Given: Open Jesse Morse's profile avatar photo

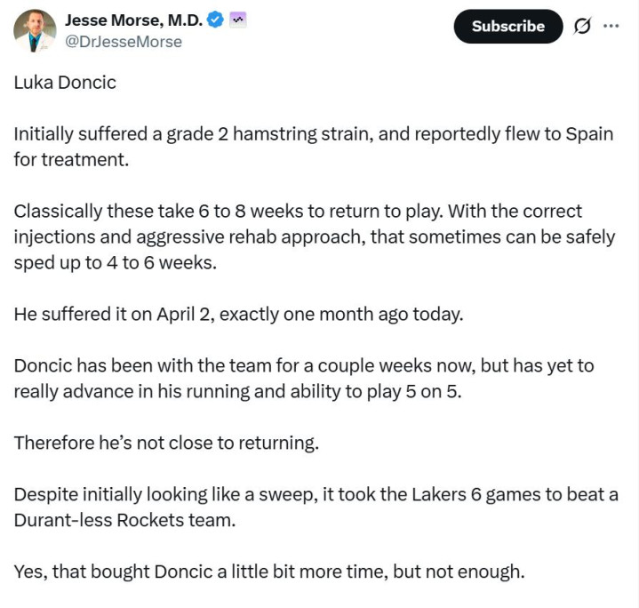Looking at the screenshot, I should (x=35, y=31).
